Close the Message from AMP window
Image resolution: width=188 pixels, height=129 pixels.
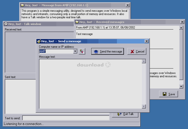click(128, 5)
